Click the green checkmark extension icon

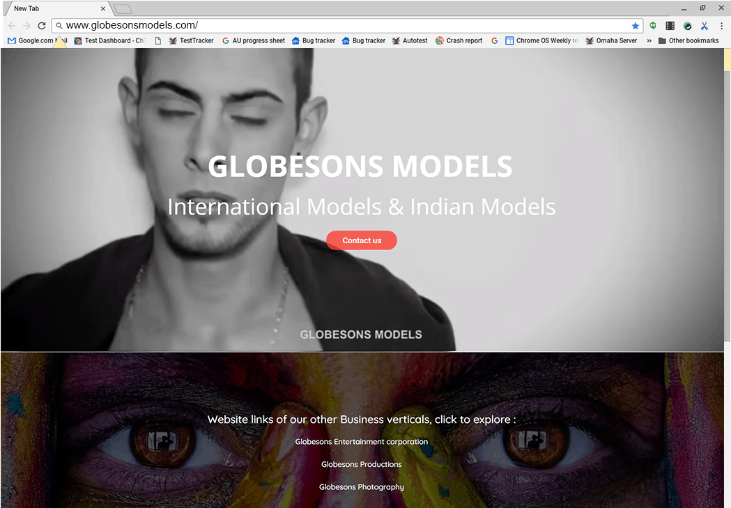click(687, 26)
